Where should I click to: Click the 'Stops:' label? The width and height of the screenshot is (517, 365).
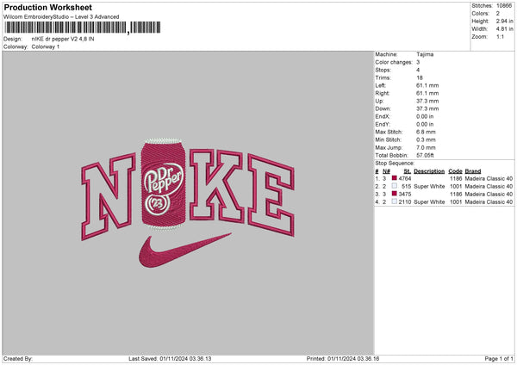[383, 70]
